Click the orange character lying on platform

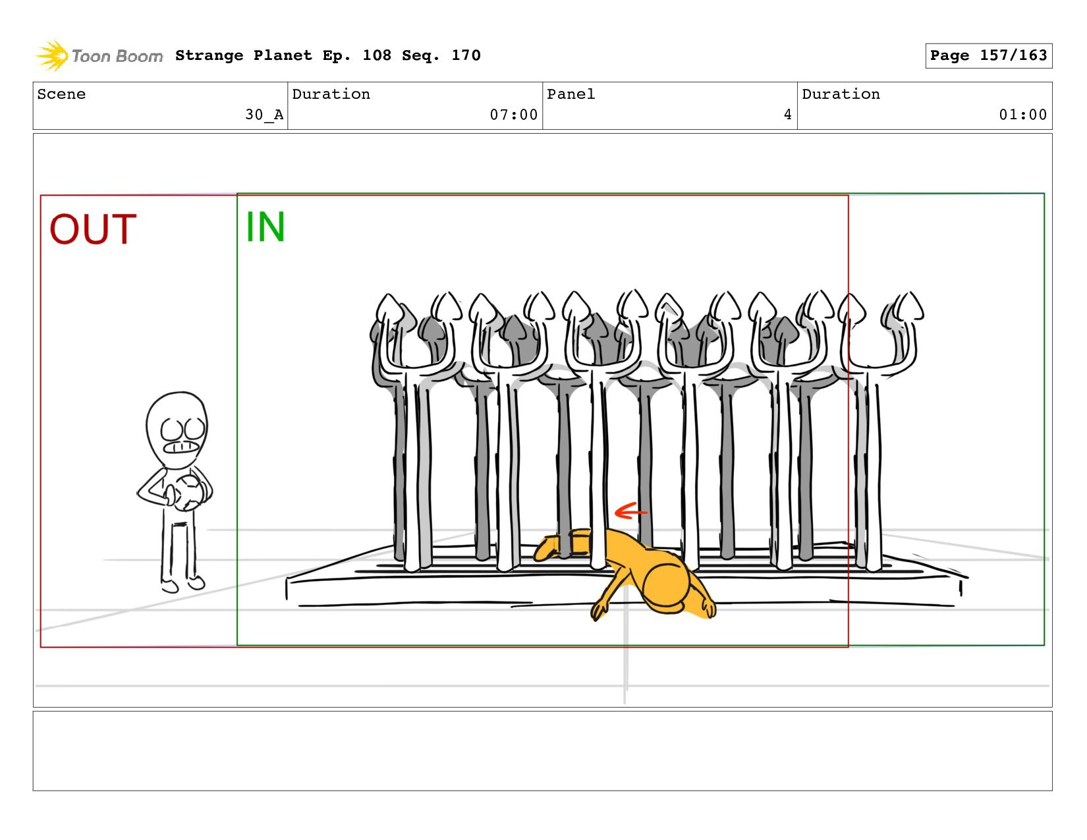tap(626, 573)
